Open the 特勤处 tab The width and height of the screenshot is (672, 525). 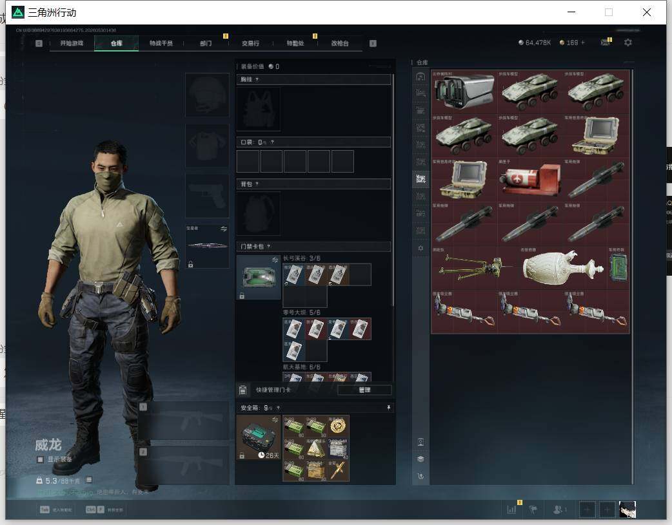point(295,43)
